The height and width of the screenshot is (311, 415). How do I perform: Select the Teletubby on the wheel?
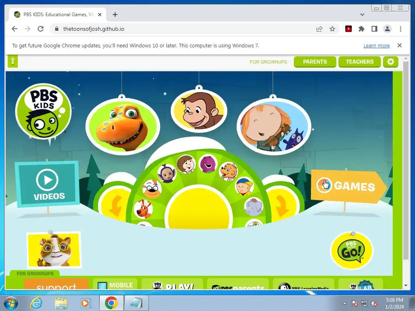pyautogui.click(x=167, y=173)
